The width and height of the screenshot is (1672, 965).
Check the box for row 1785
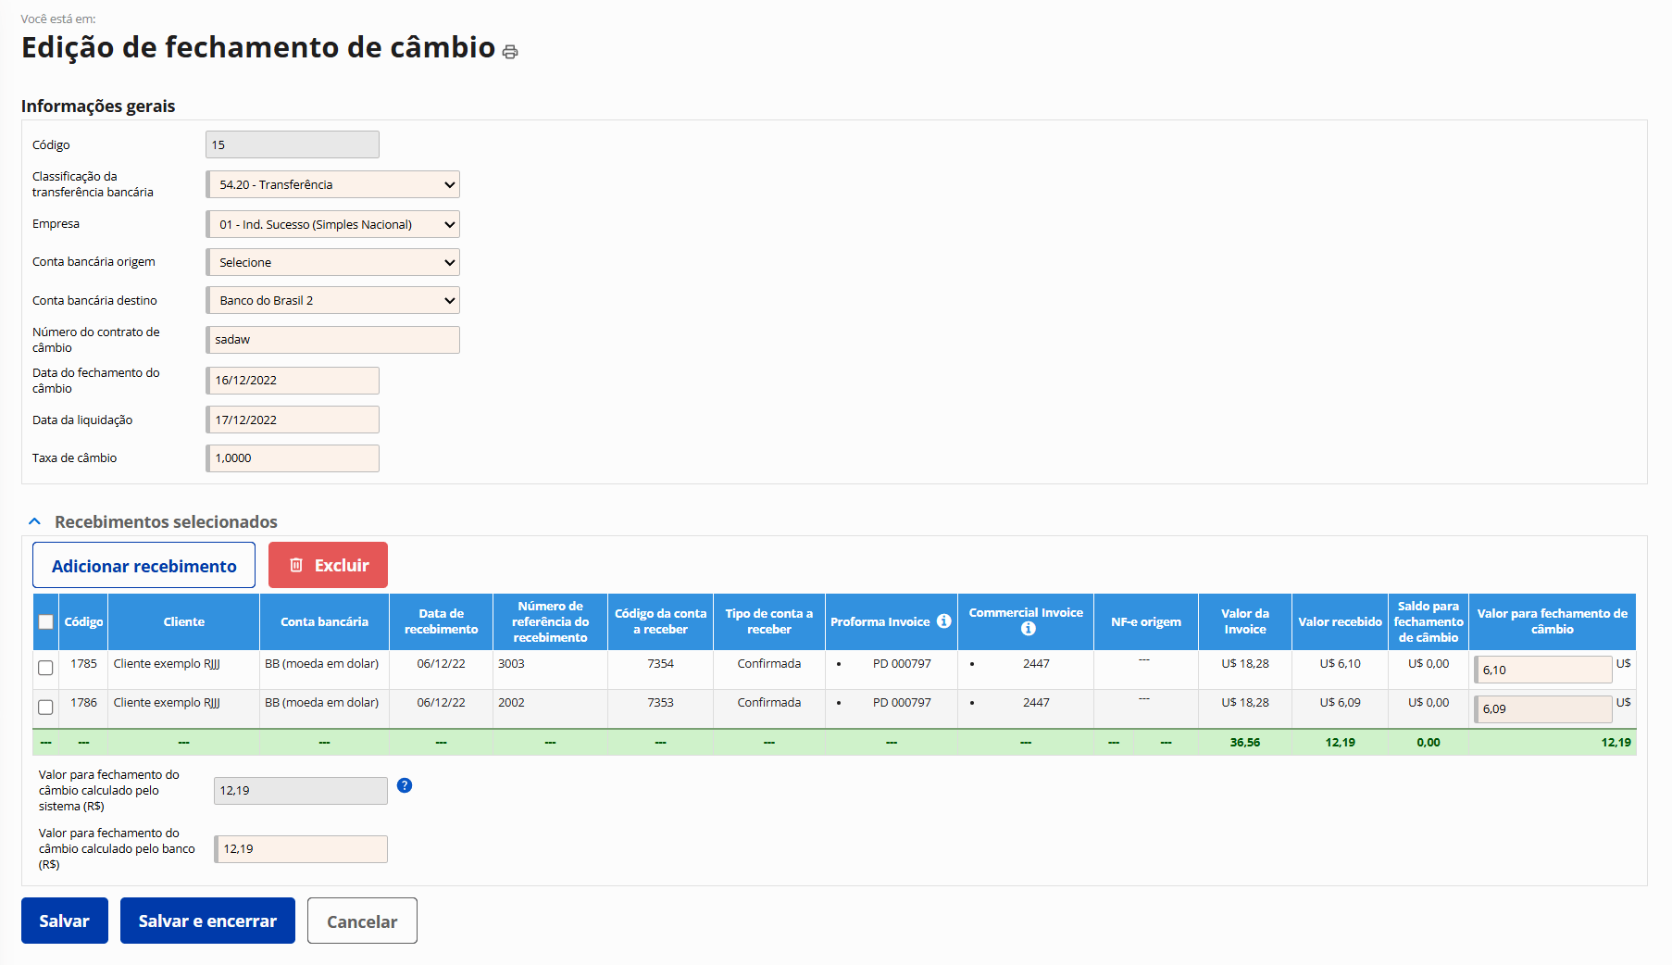45,668
